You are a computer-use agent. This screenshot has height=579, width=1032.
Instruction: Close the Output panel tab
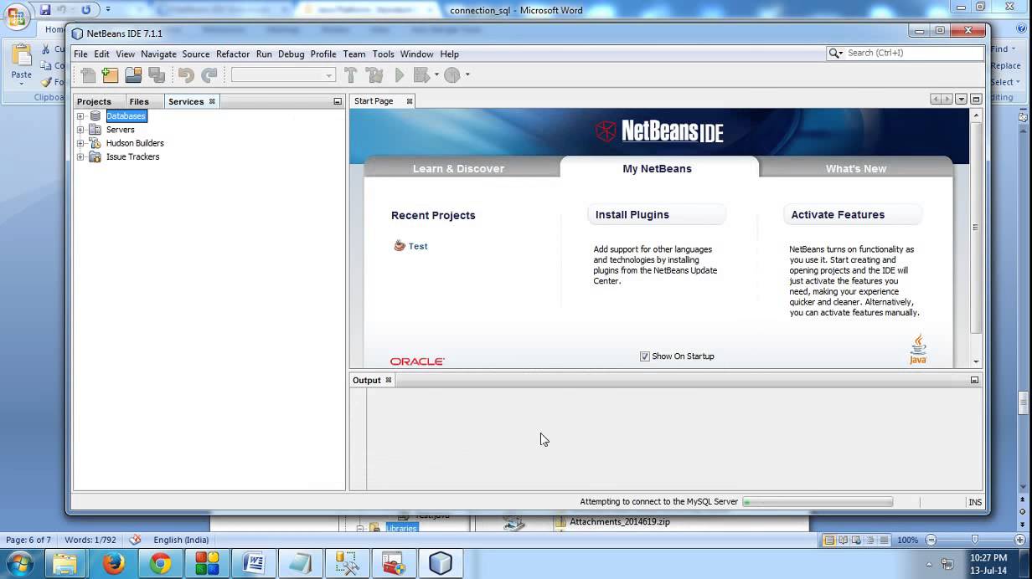[388, 380]
